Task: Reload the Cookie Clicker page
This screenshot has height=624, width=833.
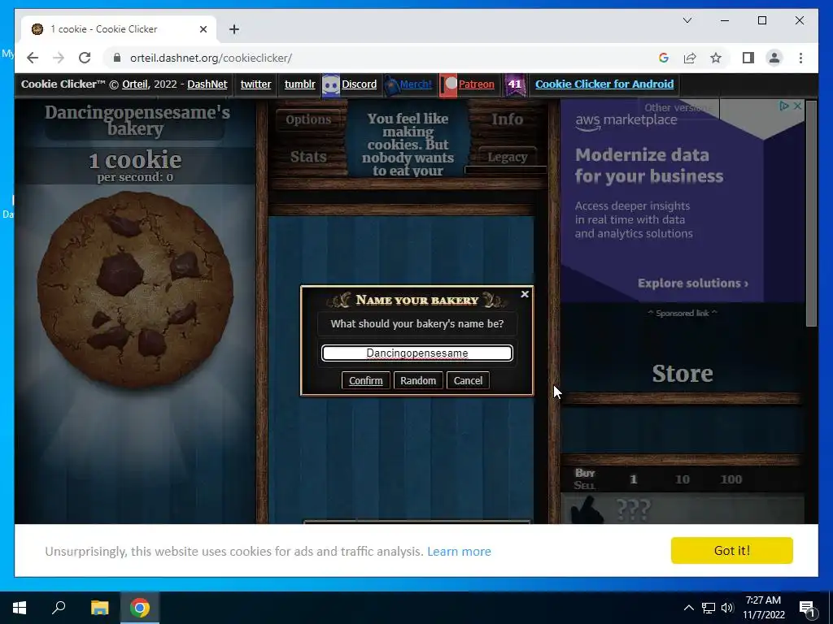Action: point(85,58)
